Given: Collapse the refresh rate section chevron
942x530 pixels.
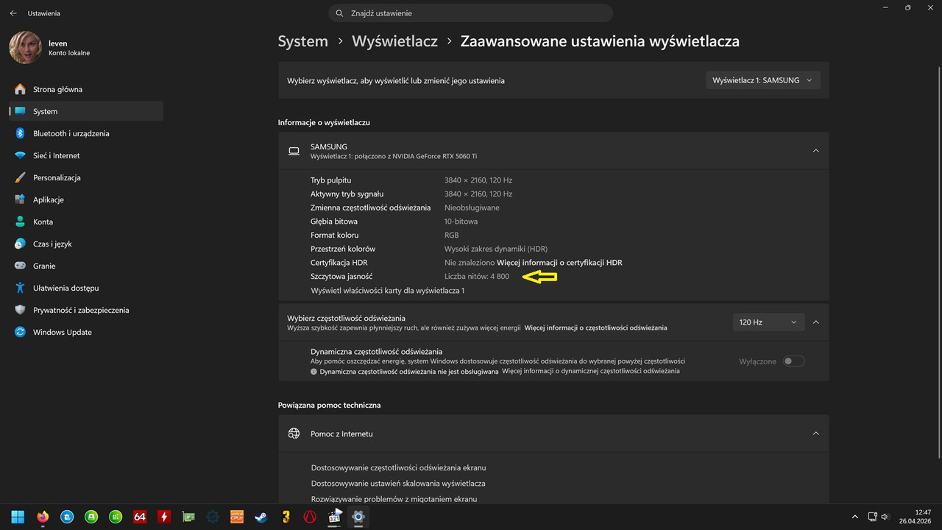Looking at the screenshot, I should click(x=815, y=322).
